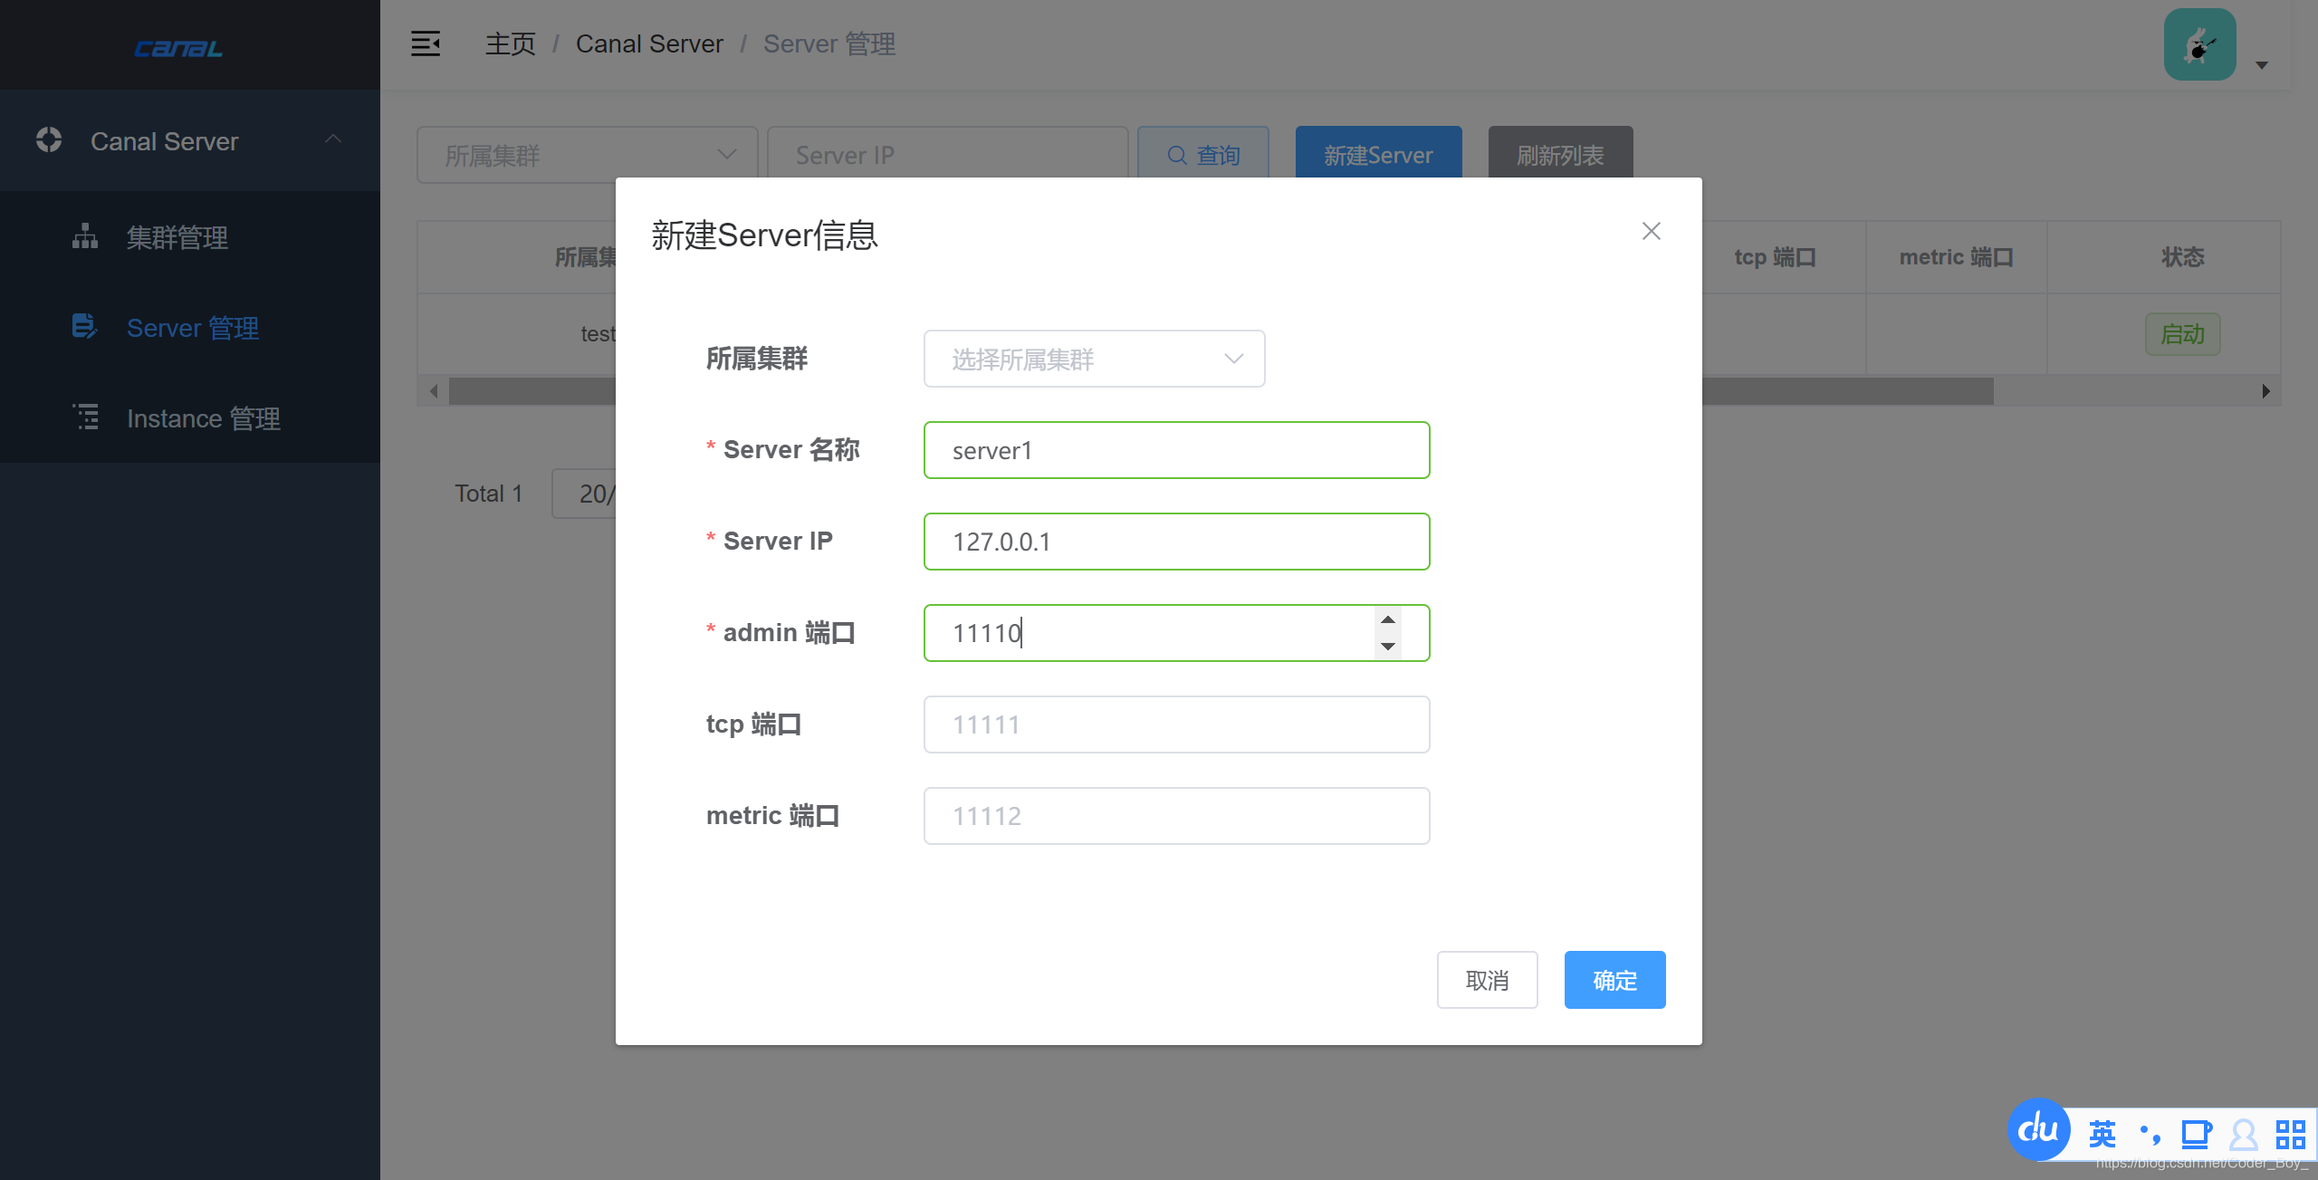Click the 取消 button
This screenshot has height=1180, width=2318.
pos(1487,980)
